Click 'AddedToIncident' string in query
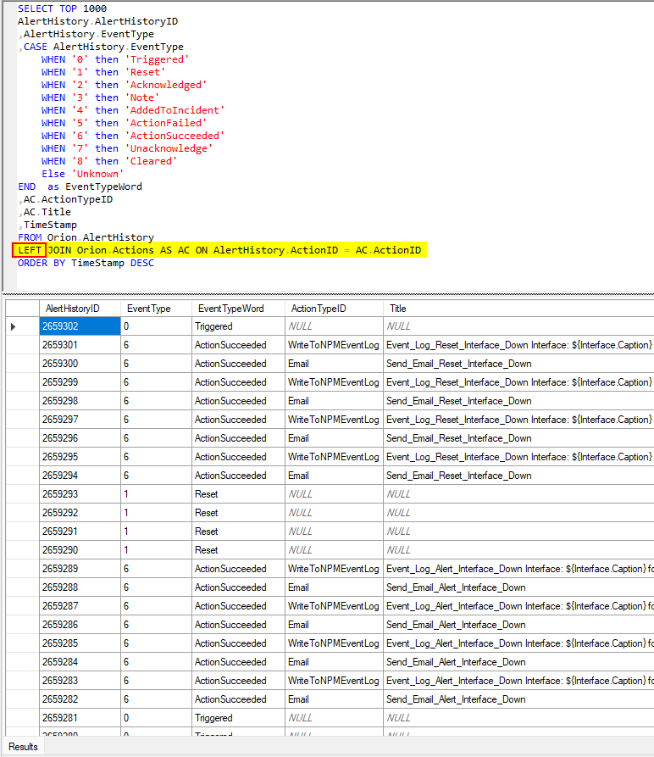This screenshot has height=757, width=654. click(175, 110)
